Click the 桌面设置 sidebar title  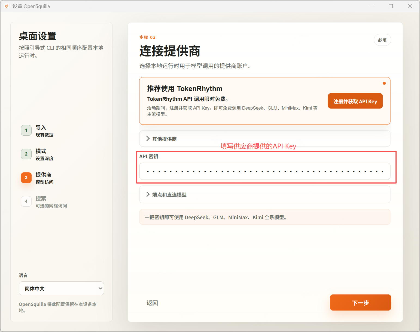[38, 36]
